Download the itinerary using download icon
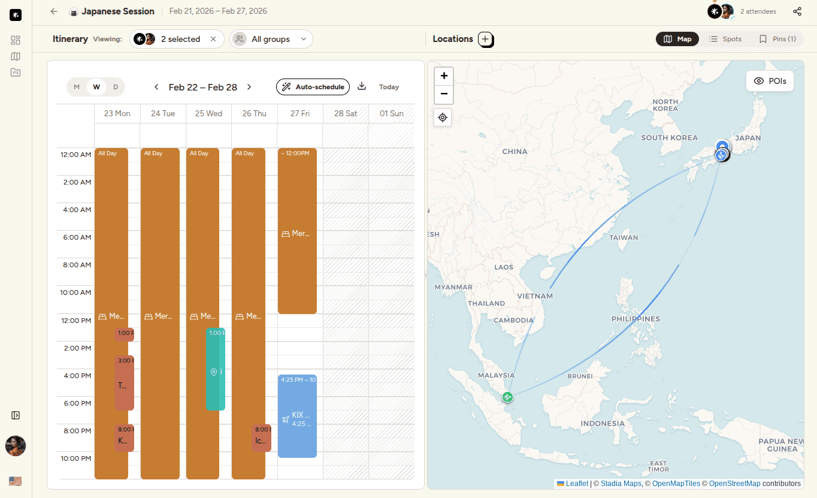Viewport: 817px width, 498px height. (362, 86)
